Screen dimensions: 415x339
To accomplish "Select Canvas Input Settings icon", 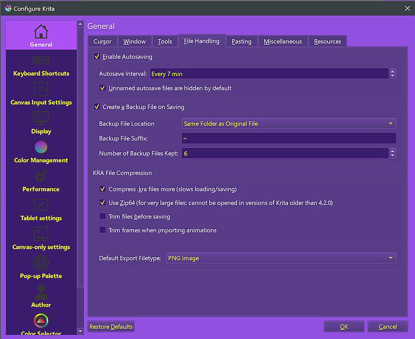I will [41, 89].
